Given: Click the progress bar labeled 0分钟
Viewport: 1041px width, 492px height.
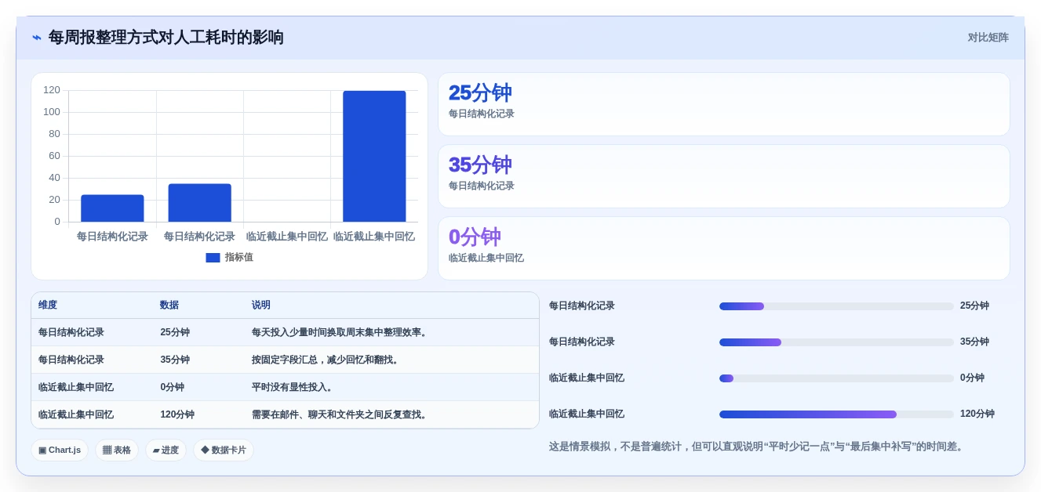Looking at the screenshot, I should pos(836,378).
